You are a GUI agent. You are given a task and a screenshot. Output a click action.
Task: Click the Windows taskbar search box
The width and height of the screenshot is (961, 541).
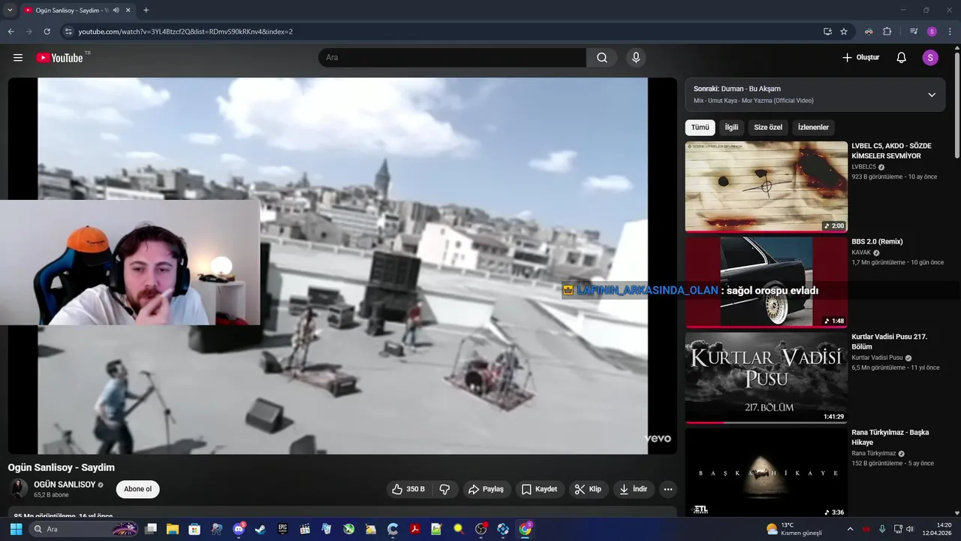coord(84,529)
